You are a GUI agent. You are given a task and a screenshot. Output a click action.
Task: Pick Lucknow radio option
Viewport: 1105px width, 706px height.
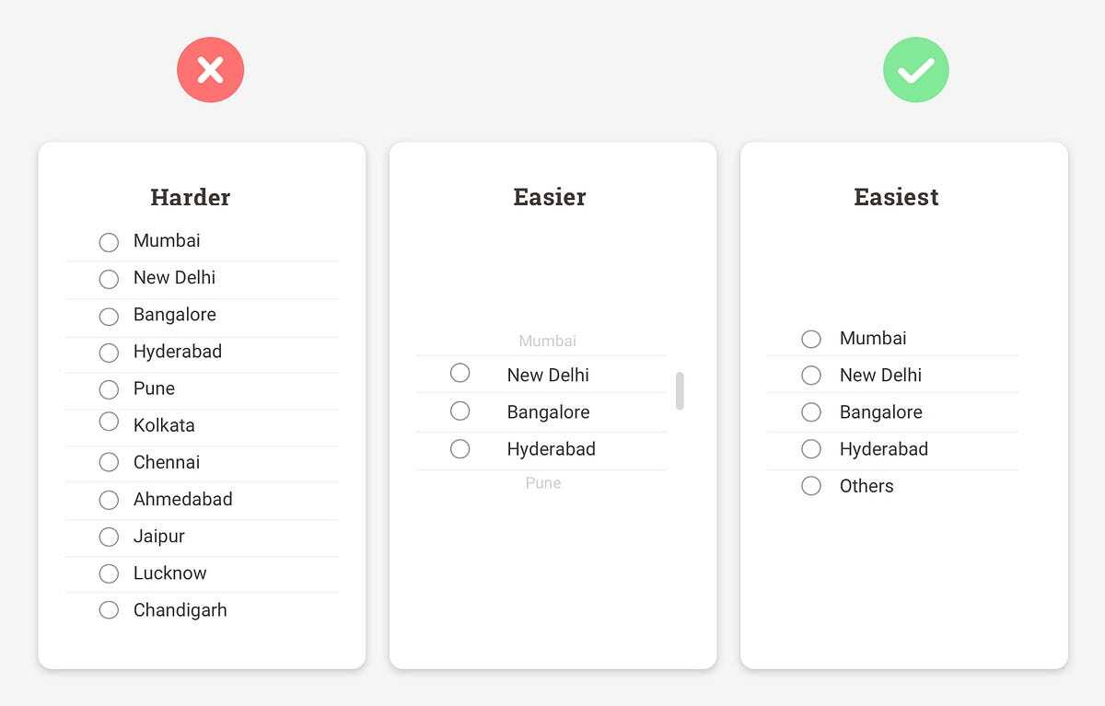coord(109,573)
